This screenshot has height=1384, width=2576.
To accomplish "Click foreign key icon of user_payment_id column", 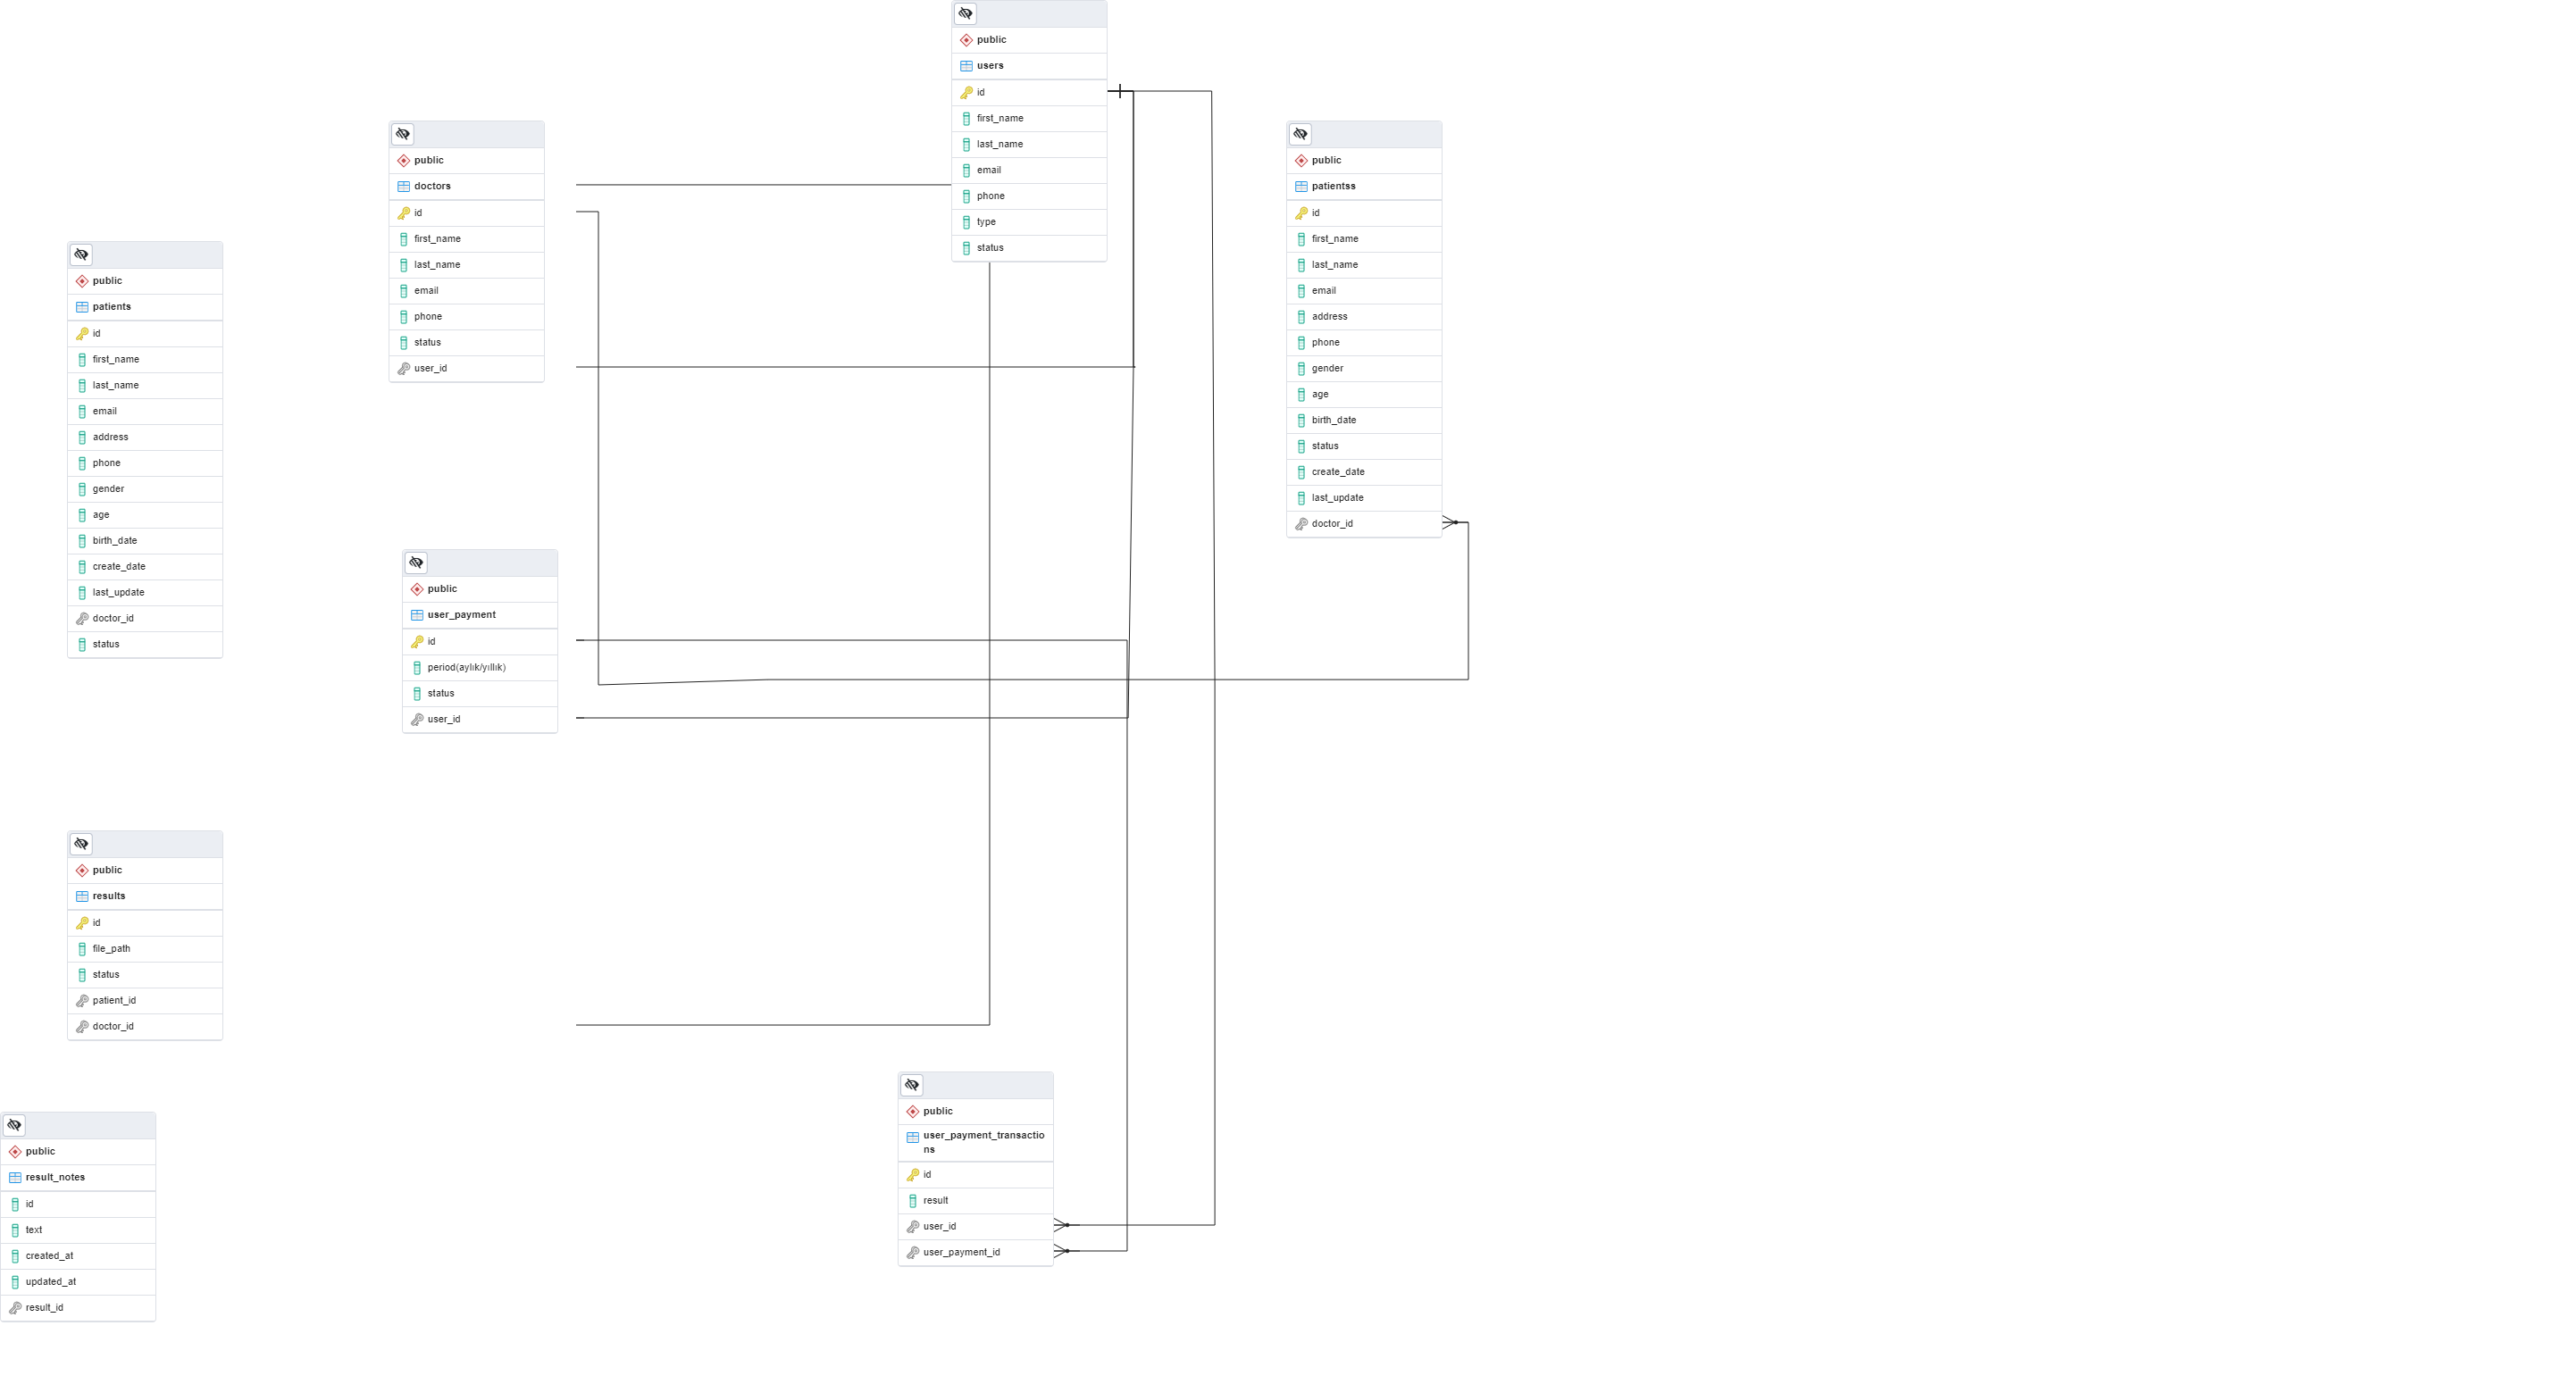I will click(913, 1253).
